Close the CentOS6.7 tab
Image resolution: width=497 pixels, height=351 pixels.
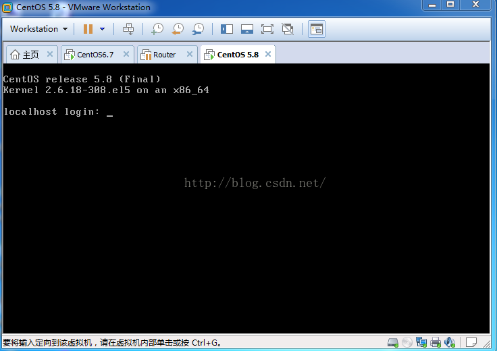coord(126,54)
